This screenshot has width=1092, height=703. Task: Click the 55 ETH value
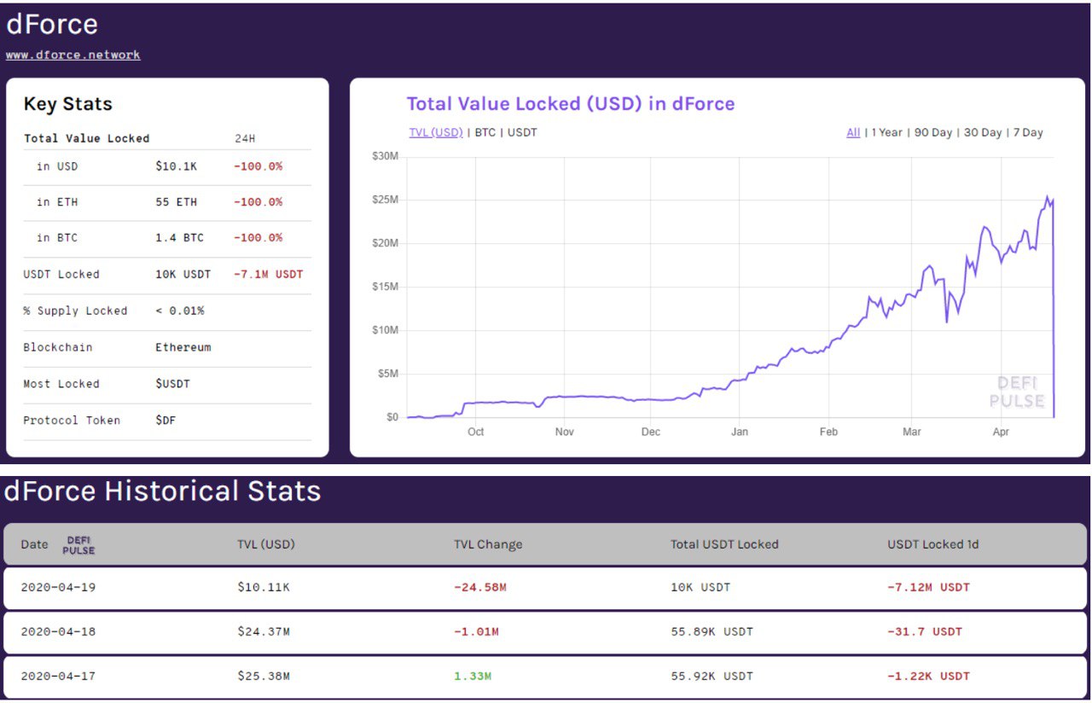(176, 202)
